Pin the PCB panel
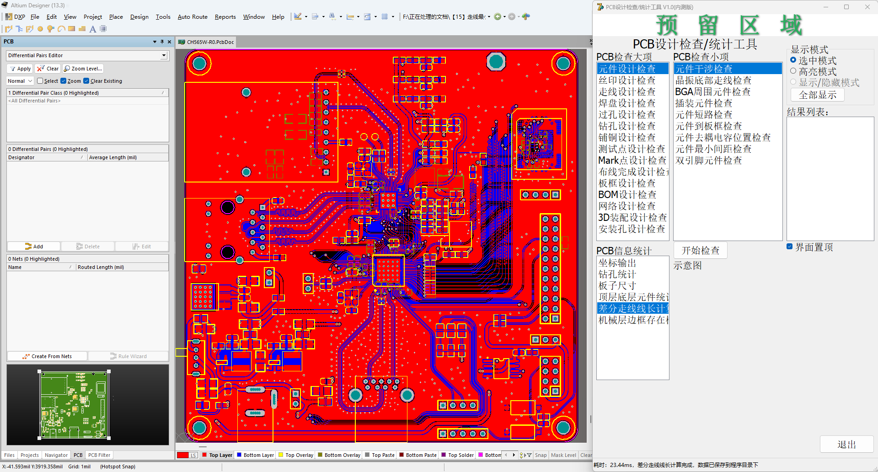Viewport: 878px width, 472px height. tap(162, 42)
